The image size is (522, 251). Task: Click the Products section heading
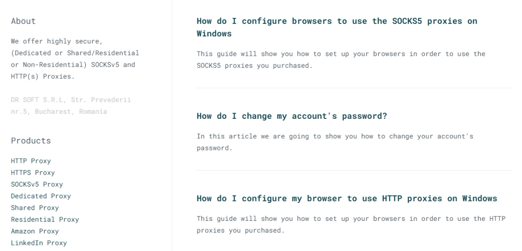31,140
